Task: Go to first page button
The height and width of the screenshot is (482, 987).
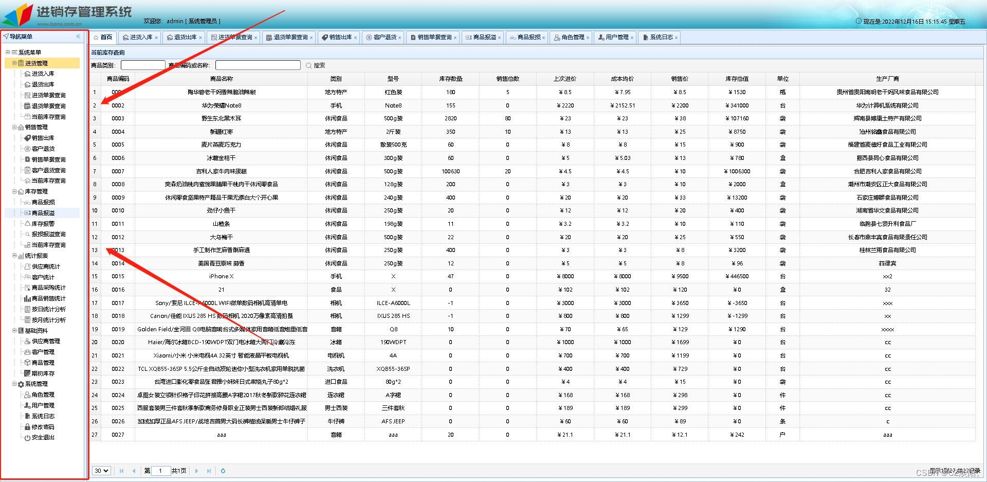Action: tap(122, 471)
